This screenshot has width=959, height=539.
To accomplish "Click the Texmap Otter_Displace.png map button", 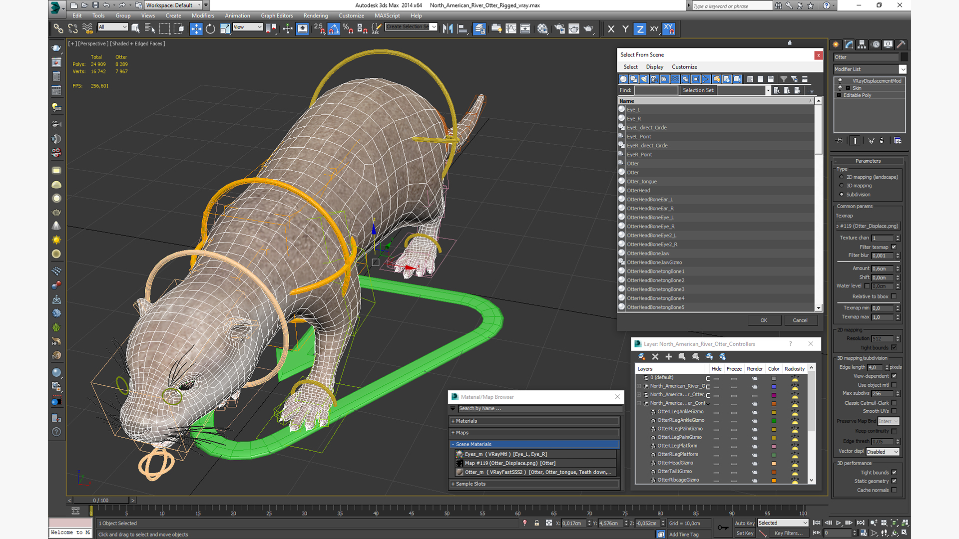I will click(x=868, y=226).
